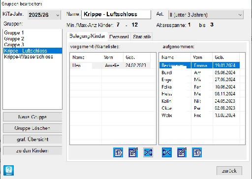Screen dimensions: 252x179
Task: Click the Neue Gruppe button
Action: [x=32, y=117]
